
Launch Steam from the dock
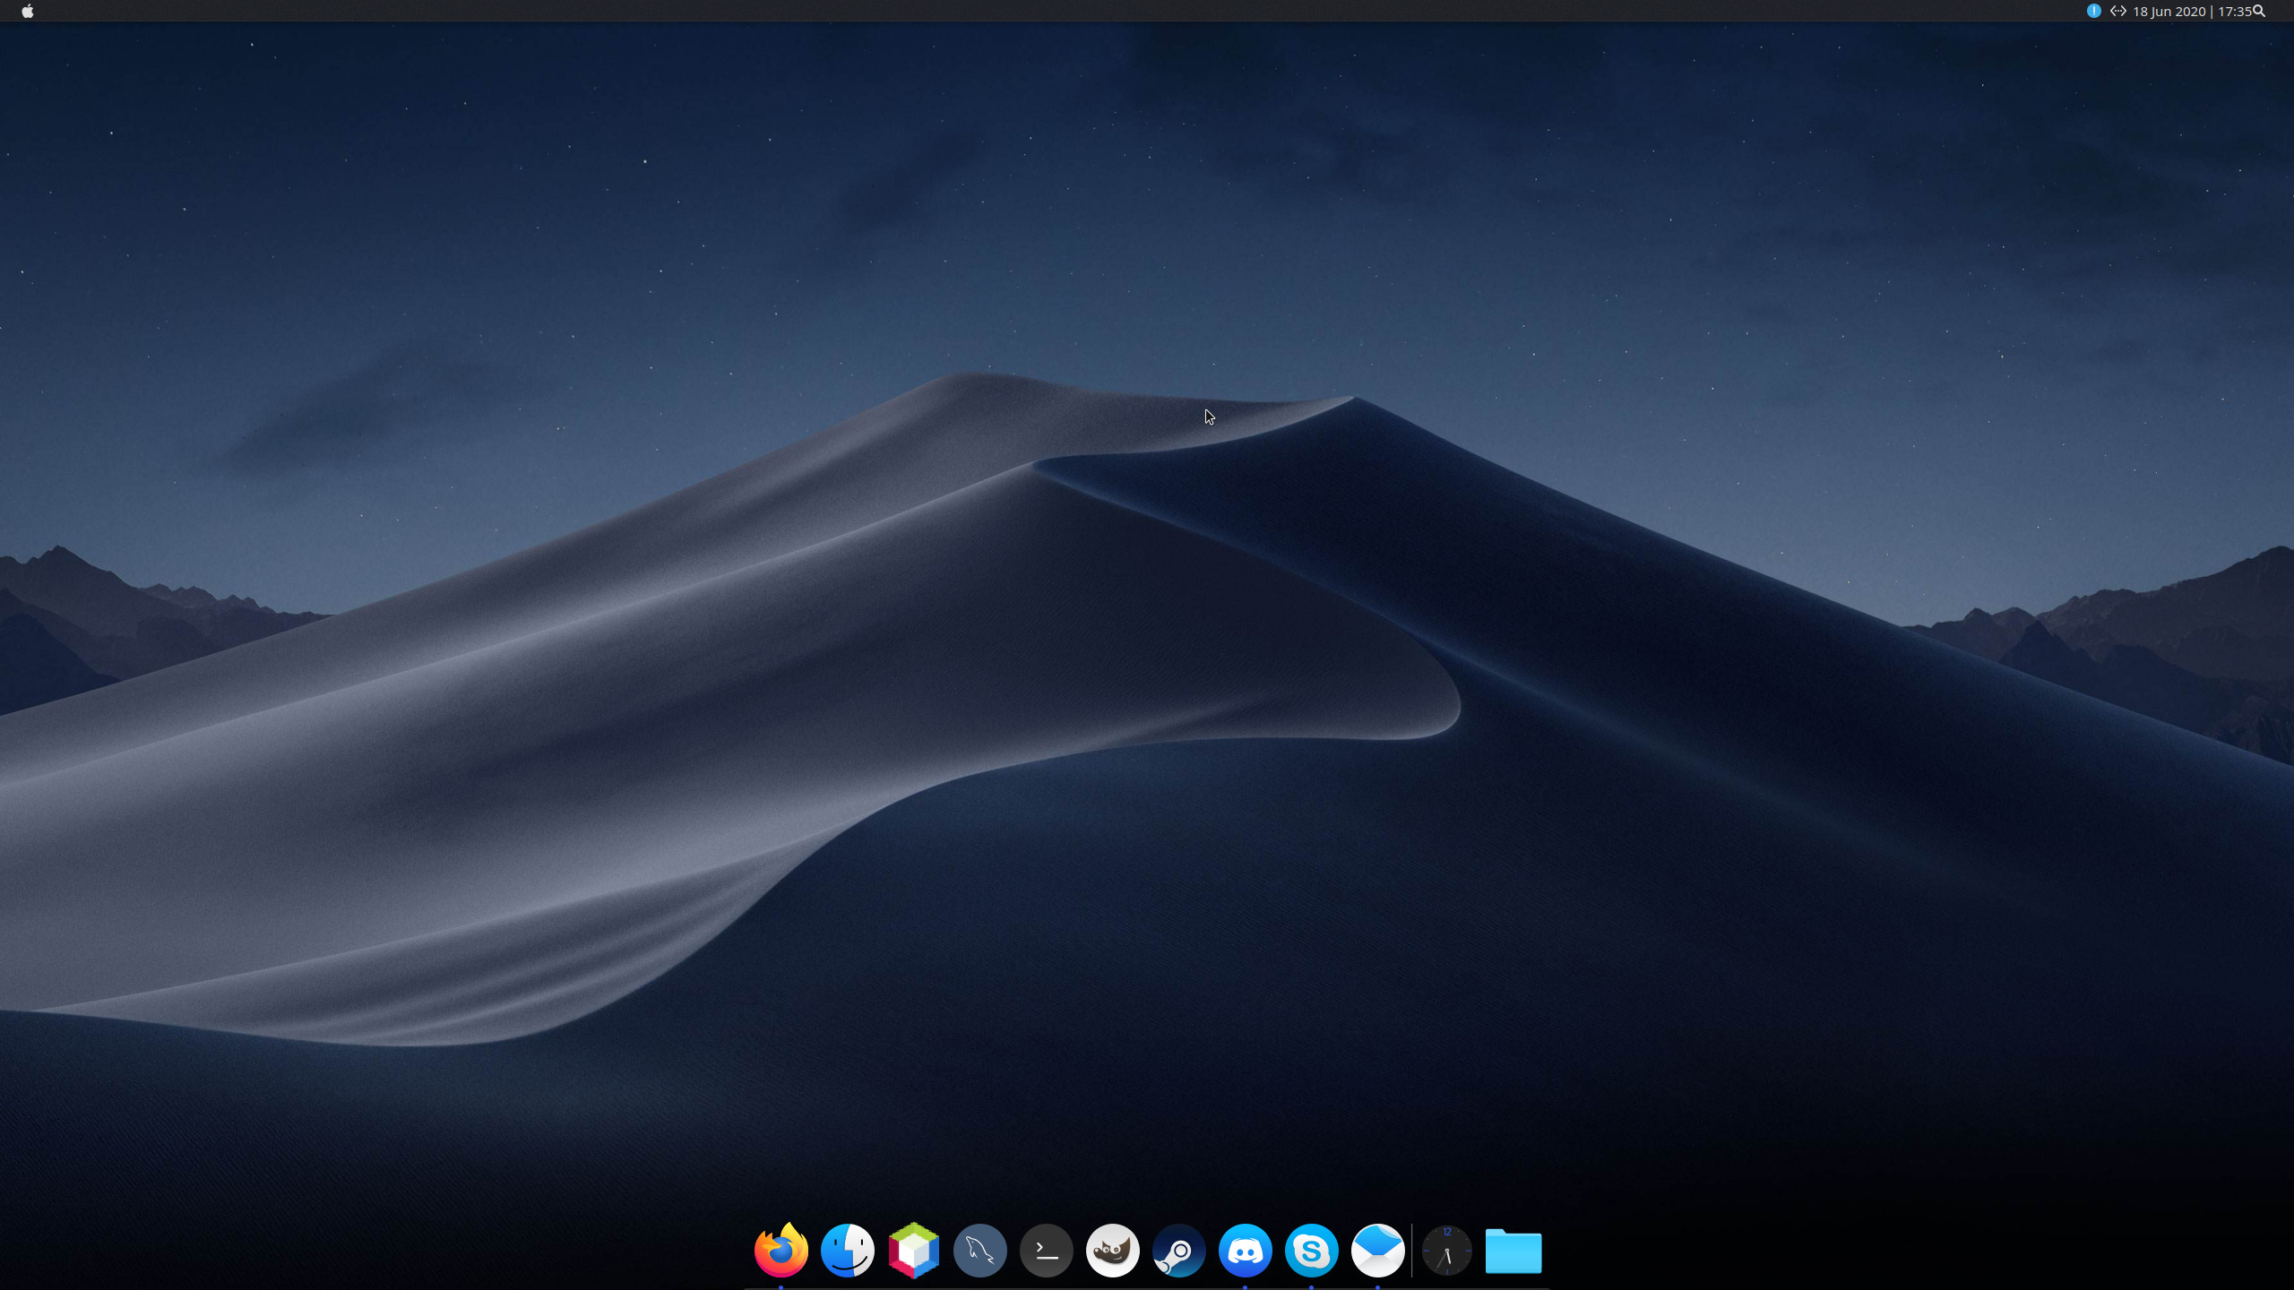point(1178,1251)
